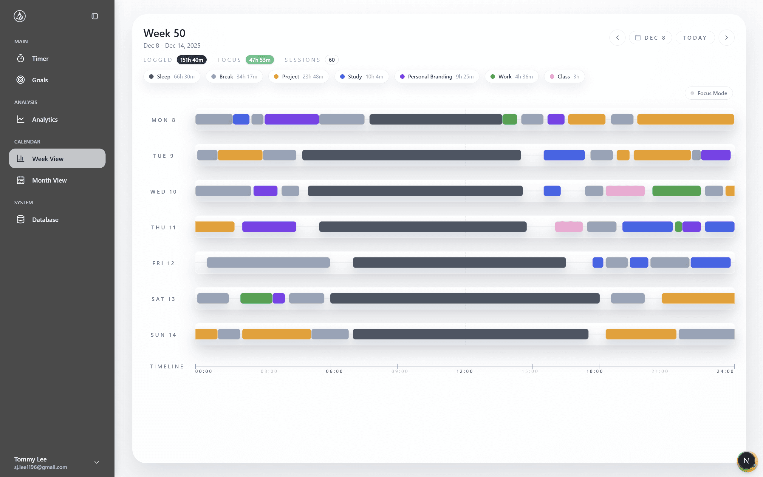The height and width of the screenshot is (477, 763).
Task: Click the floating N badge bottom right
Action: click(x=747, y=461)
